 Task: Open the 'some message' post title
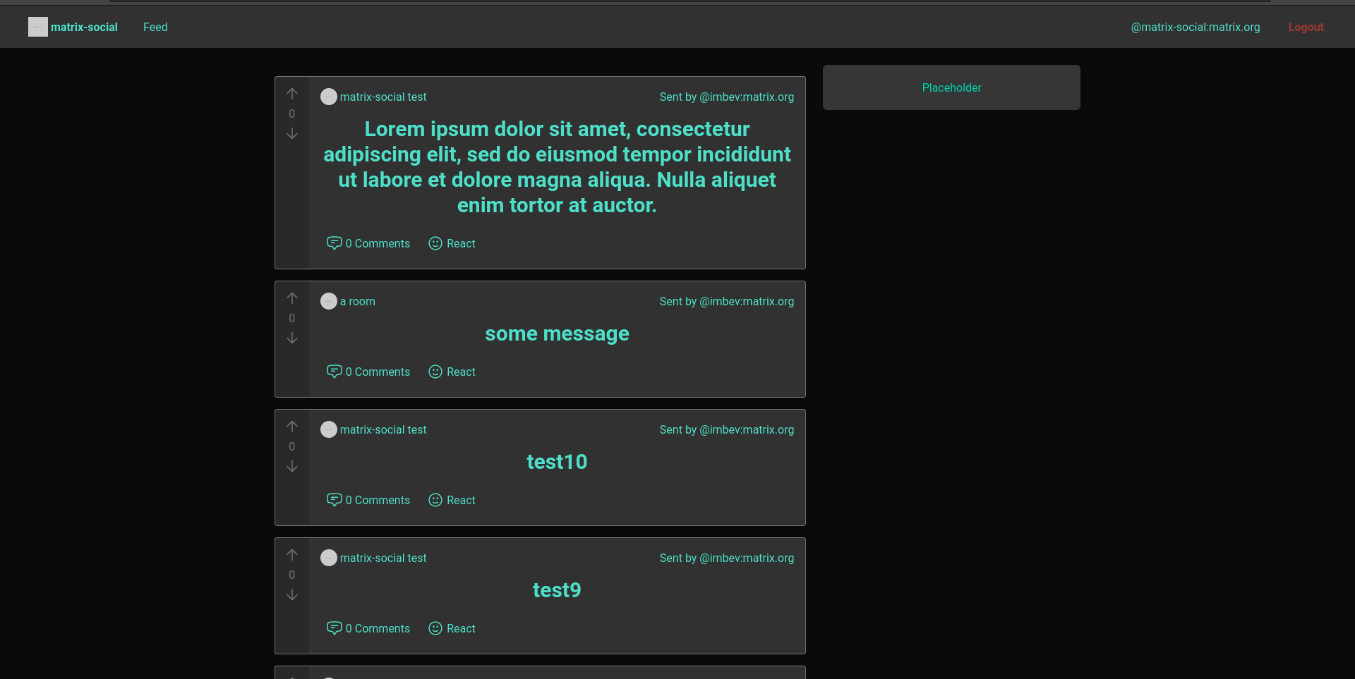point(557,334)
